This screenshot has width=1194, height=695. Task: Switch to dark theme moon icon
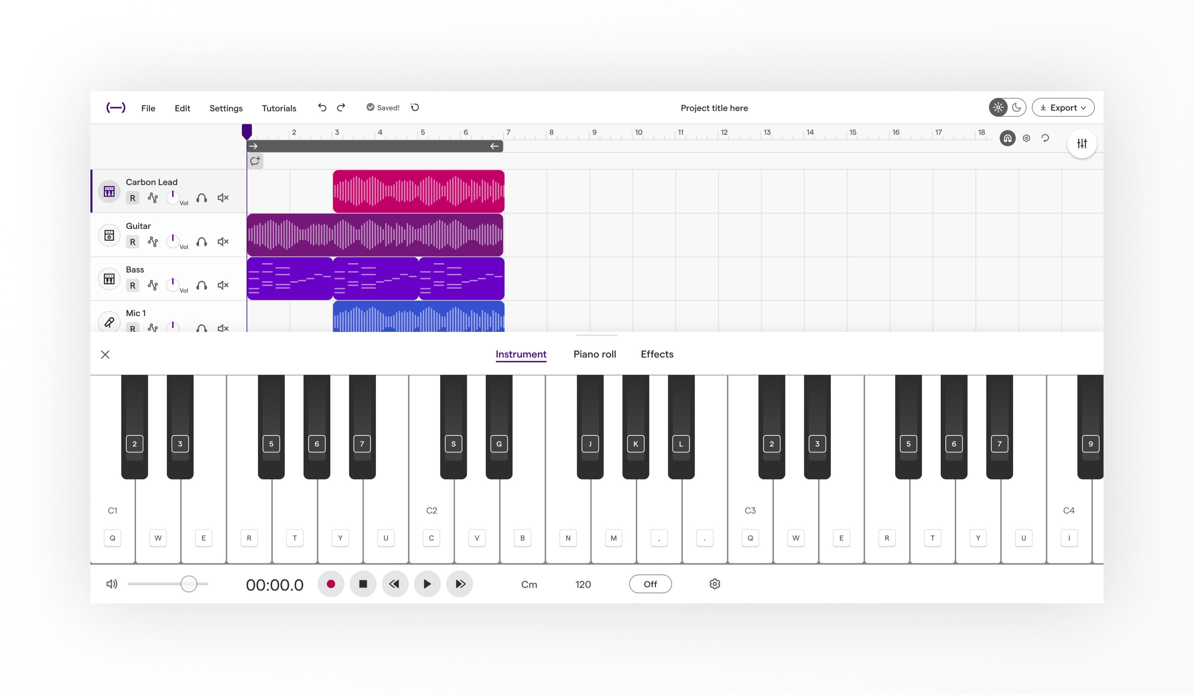tap(1017, 108)
